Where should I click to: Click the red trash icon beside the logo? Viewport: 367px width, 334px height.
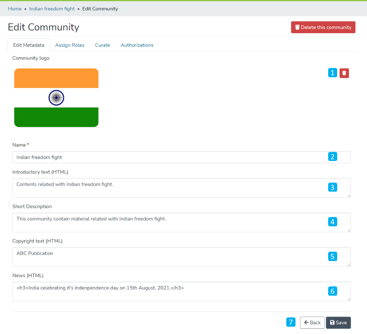click(x=344, y=73)
